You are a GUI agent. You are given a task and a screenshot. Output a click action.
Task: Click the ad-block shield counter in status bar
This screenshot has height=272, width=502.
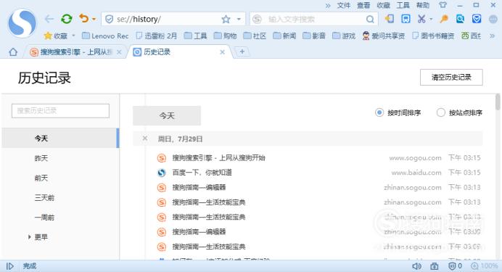(455, 266)
